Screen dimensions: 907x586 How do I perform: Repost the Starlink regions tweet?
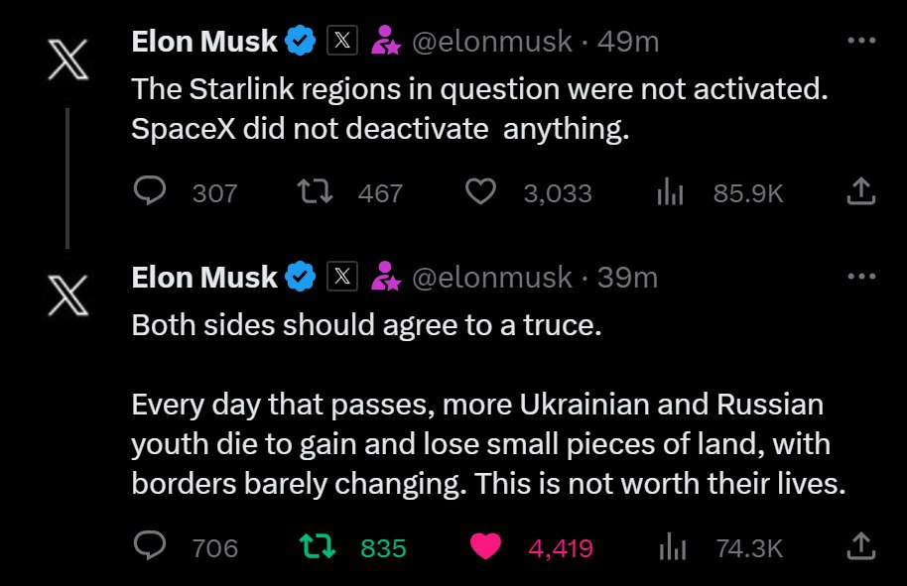point(318,191)
